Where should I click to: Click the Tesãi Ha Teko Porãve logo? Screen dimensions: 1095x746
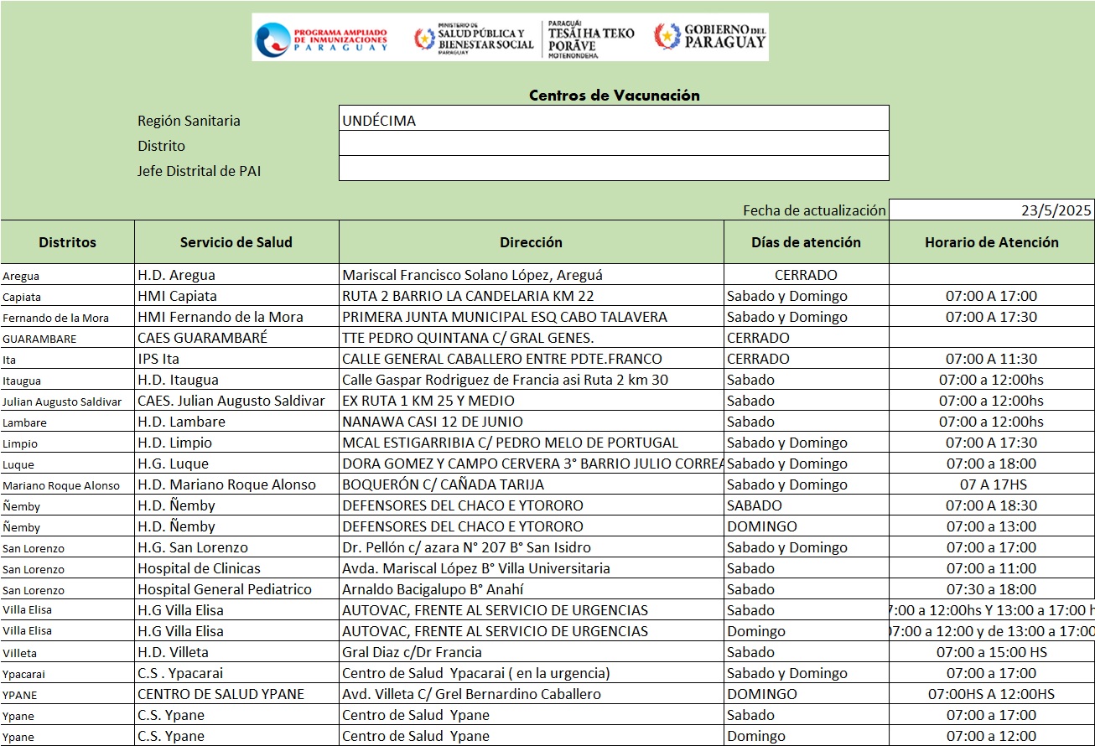pos(591,39)
